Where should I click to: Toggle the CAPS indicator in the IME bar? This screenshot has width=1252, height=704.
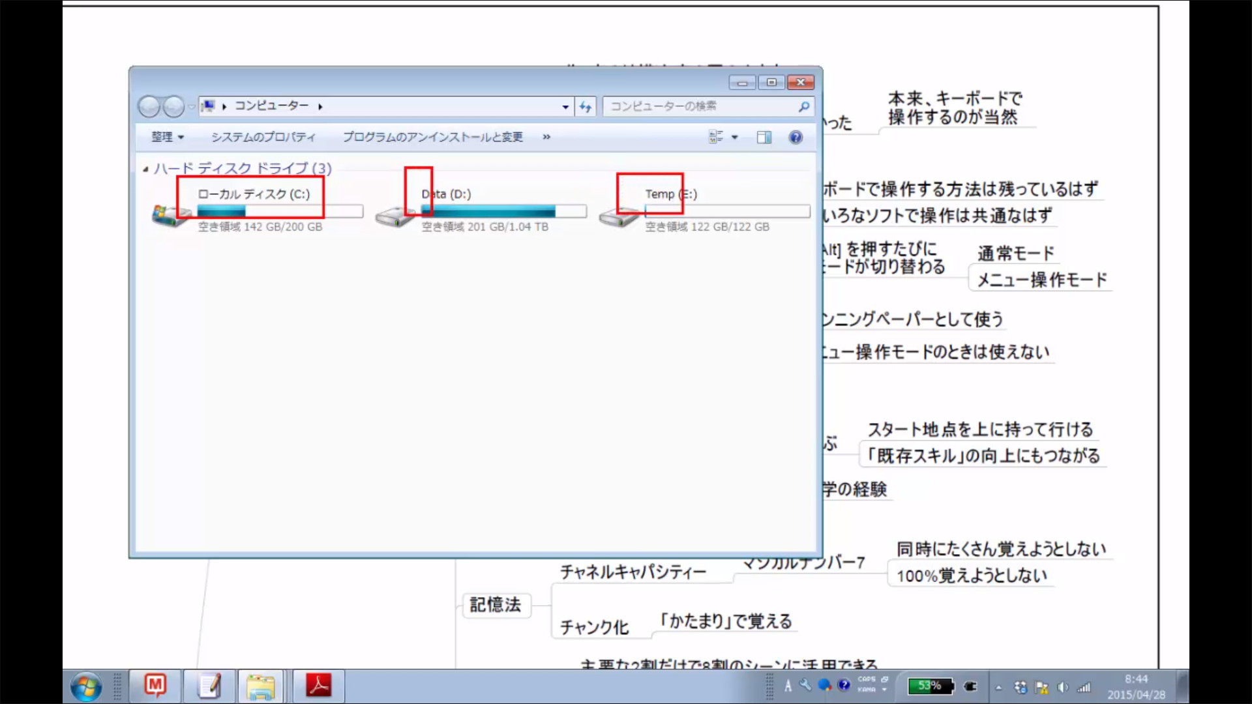tap(866, 679)
